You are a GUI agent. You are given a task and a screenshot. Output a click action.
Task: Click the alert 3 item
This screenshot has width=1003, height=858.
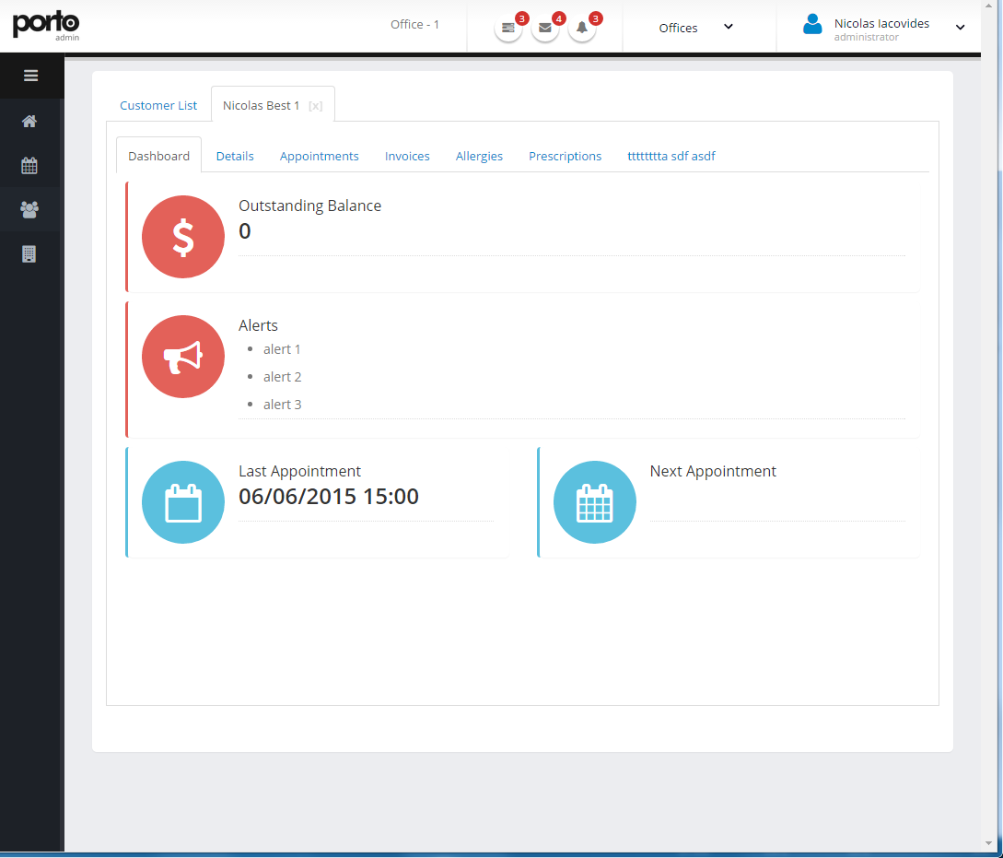click(x=282, y=405)
